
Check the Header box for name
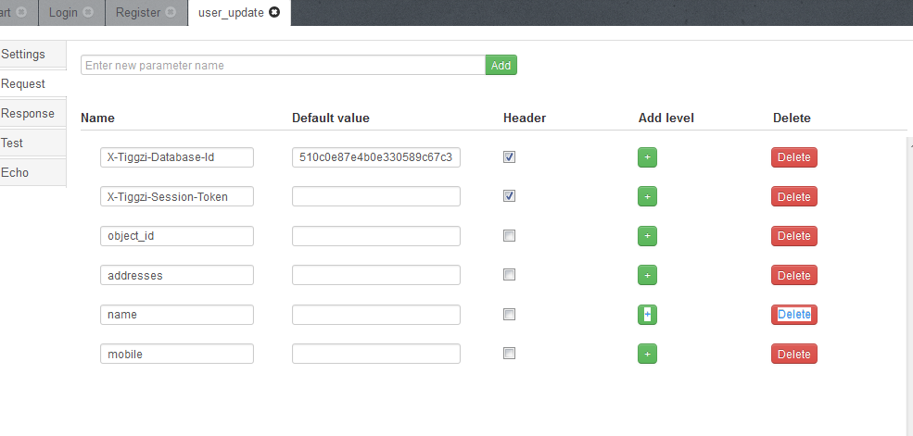tap(509, 315)
